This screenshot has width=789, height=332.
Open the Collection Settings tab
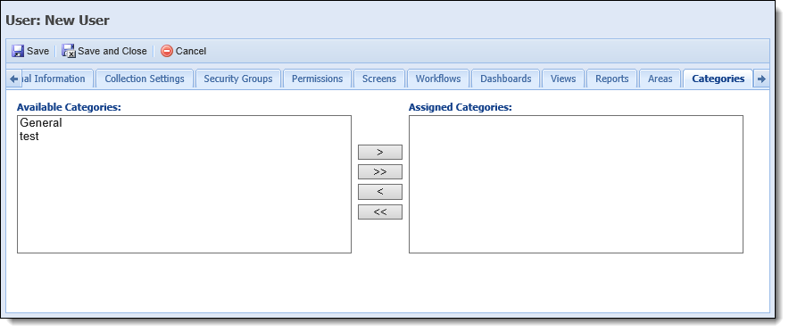pyautogui.click(x=145, y=79)
